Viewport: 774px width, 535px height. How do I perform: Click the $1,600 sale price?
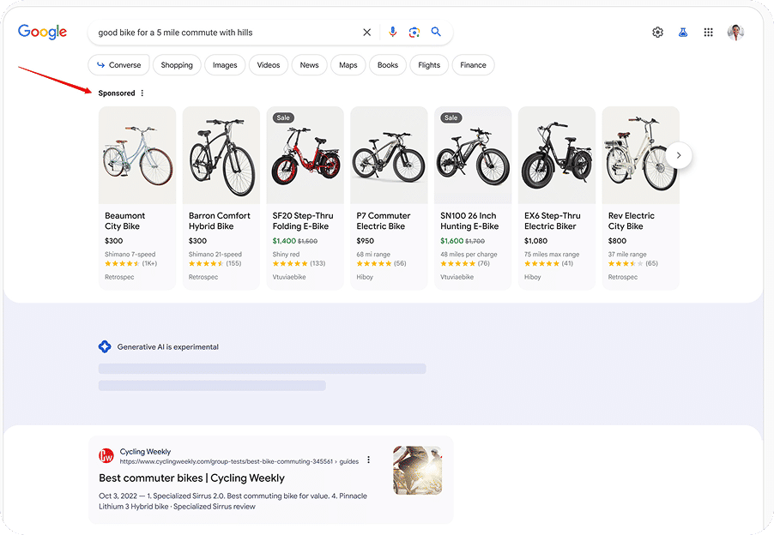pos(451,241)
